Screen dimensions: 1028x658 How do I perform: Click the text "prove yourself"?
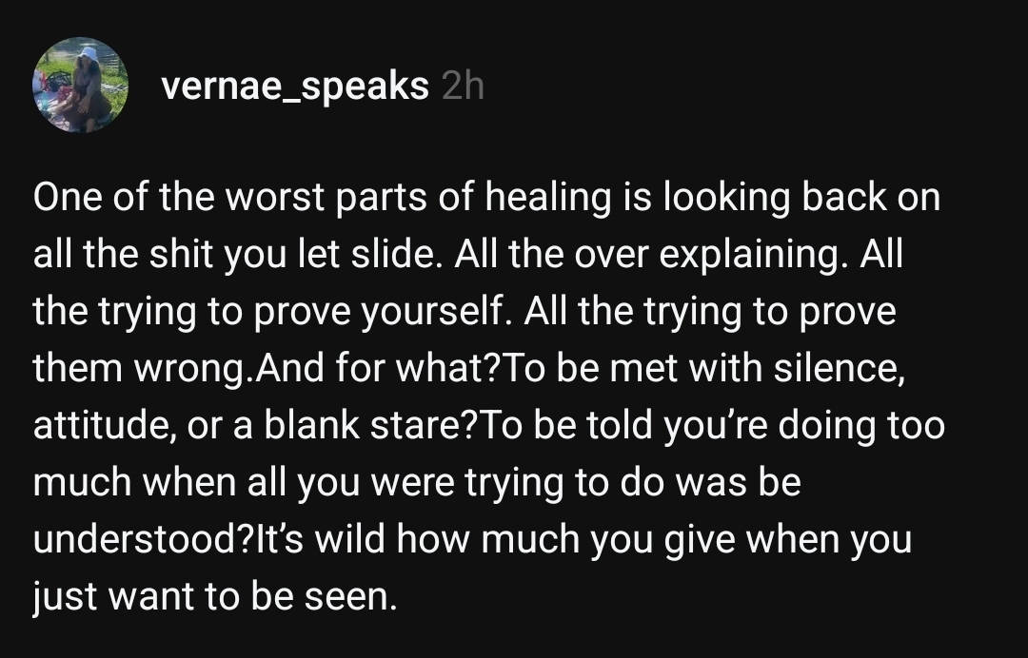(382, 312)
